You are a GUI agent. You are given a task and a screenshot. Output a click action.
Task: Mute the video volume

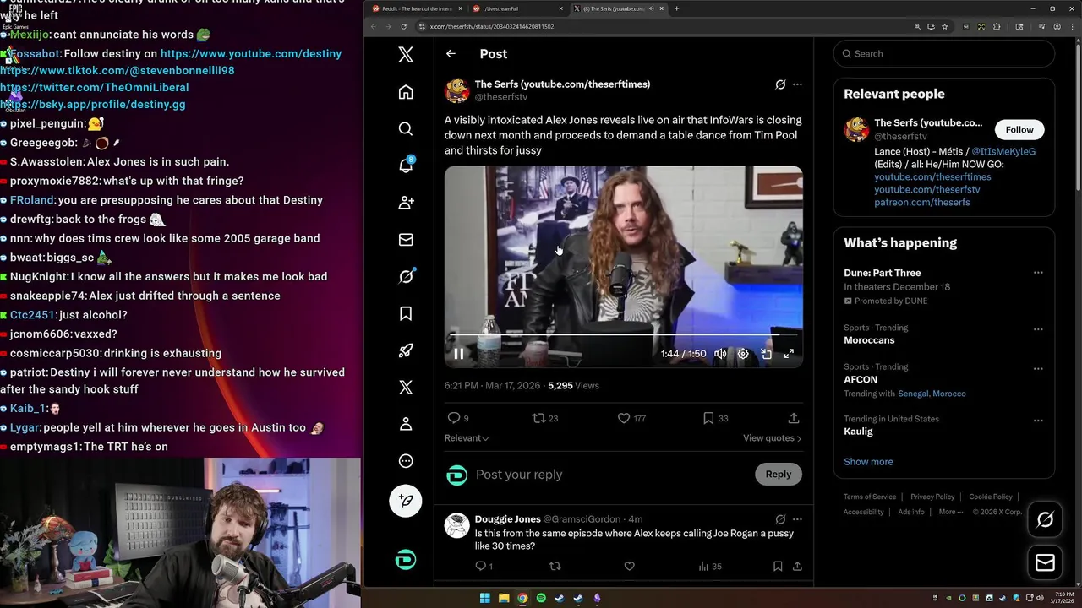click(x=720, y=354)
